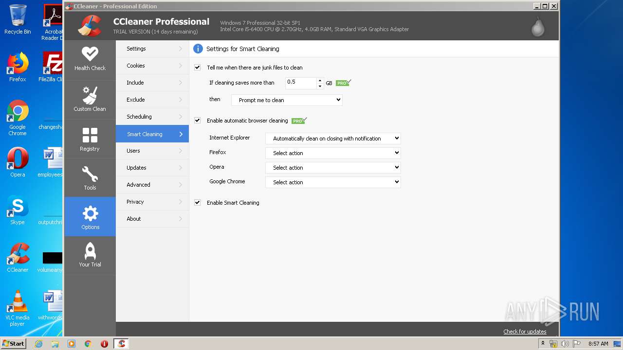Open the Include options page
The height and width of the screenshot is (350, 623).
(152, 83)
